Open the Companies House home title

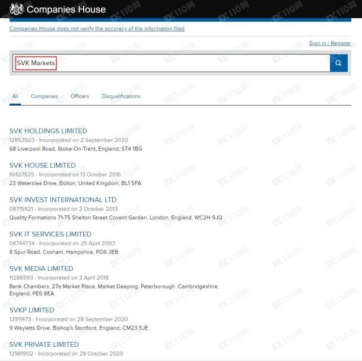[x=66, y=9]
